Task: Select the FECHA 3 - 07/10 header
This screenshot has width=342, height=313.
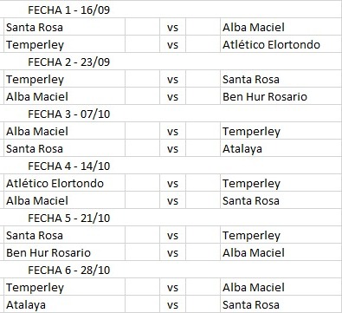Action: pos(68,114)
